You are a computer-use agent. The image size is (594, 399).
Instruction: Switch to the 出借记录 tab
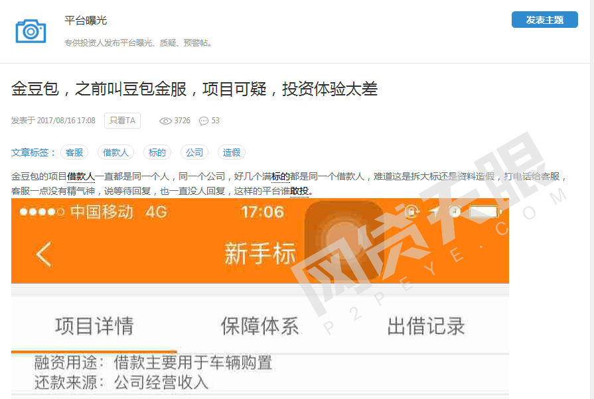[426, 326]
